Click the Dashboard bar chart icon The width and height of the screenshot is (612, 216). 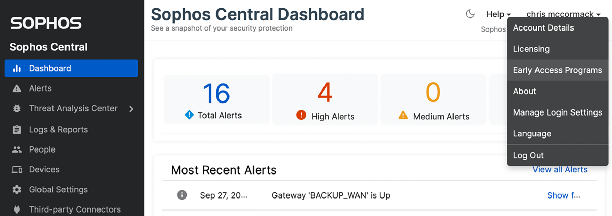(x=17, y=69)
